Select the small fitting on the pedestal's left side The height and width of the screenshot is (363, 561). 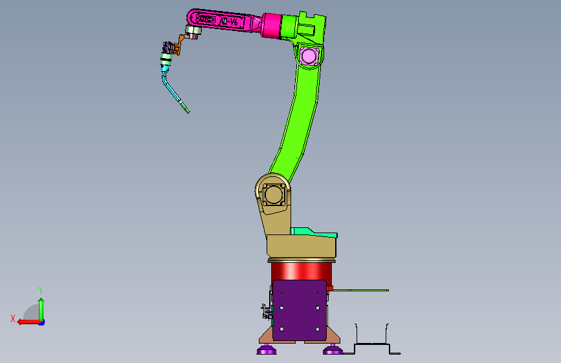click(267, 311)
